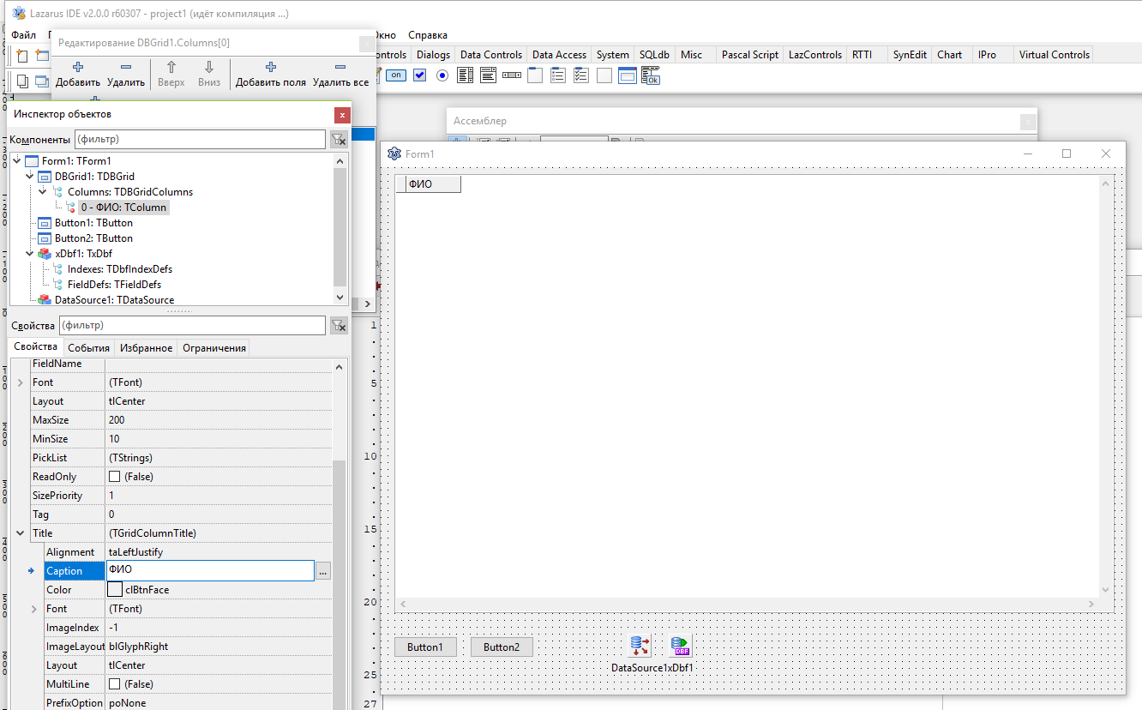Screen dimensions: 1142x710
Task: Click the ImageLayout value blGlyphRight
Action: pyautogui.click(x=219, y=647)
